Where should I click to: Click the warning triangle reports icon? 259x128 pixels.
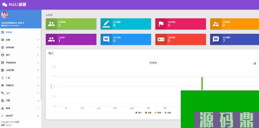click(x=3, y=108)
